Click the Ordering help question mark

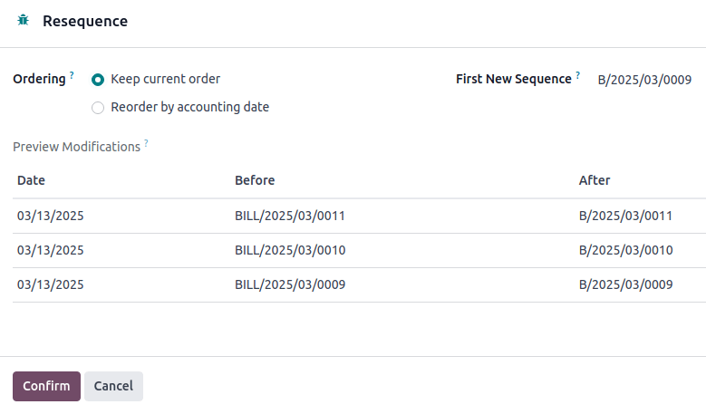(72, 74)
